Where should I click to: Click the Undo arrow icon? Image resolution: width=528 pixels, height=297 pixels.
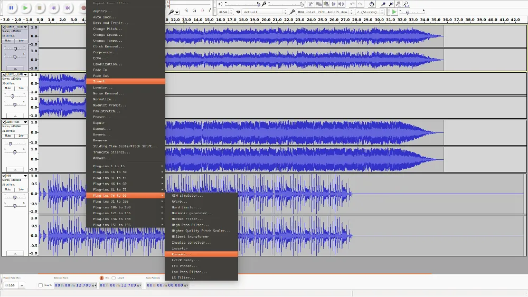[x=352, y=4]
